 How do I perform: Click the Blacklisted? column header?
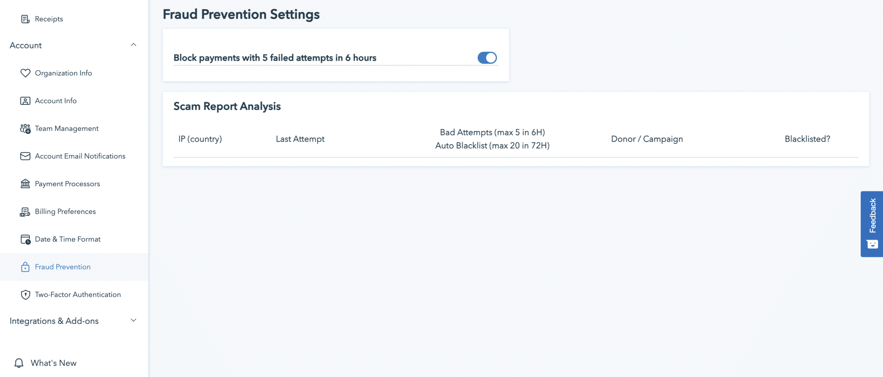click(x=807, y=139)
